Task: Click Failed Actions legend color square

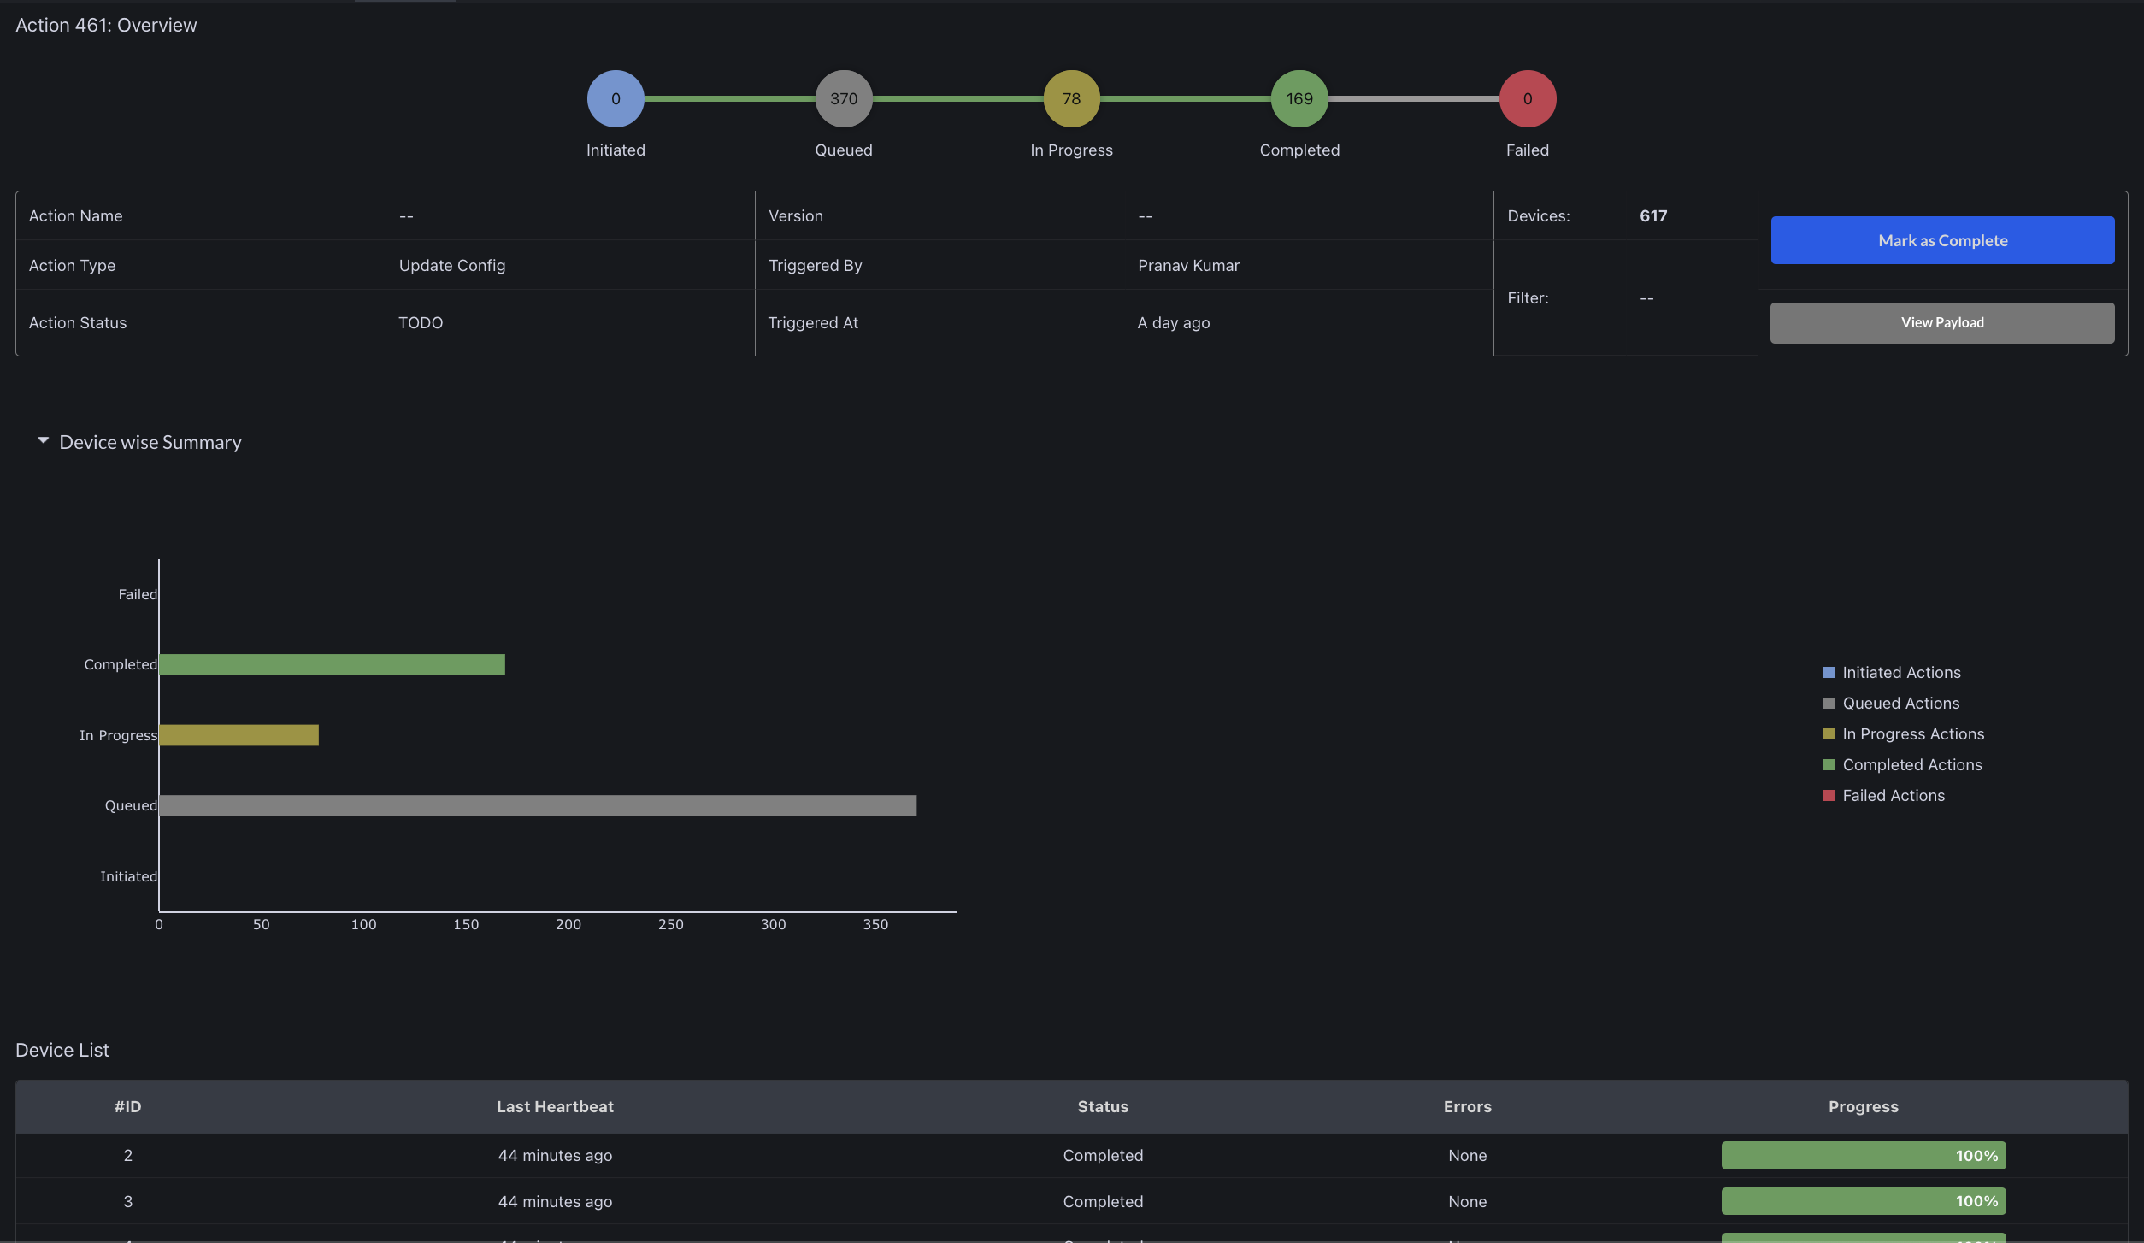Action: (x=1829, y=795)
